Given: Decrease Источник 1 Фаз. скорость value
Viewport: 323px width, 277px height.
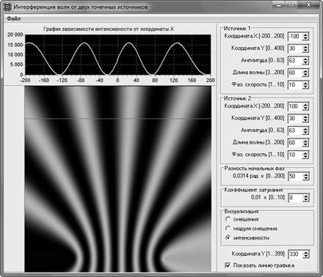Looking at the screenshot, I should tap(305, 87).
